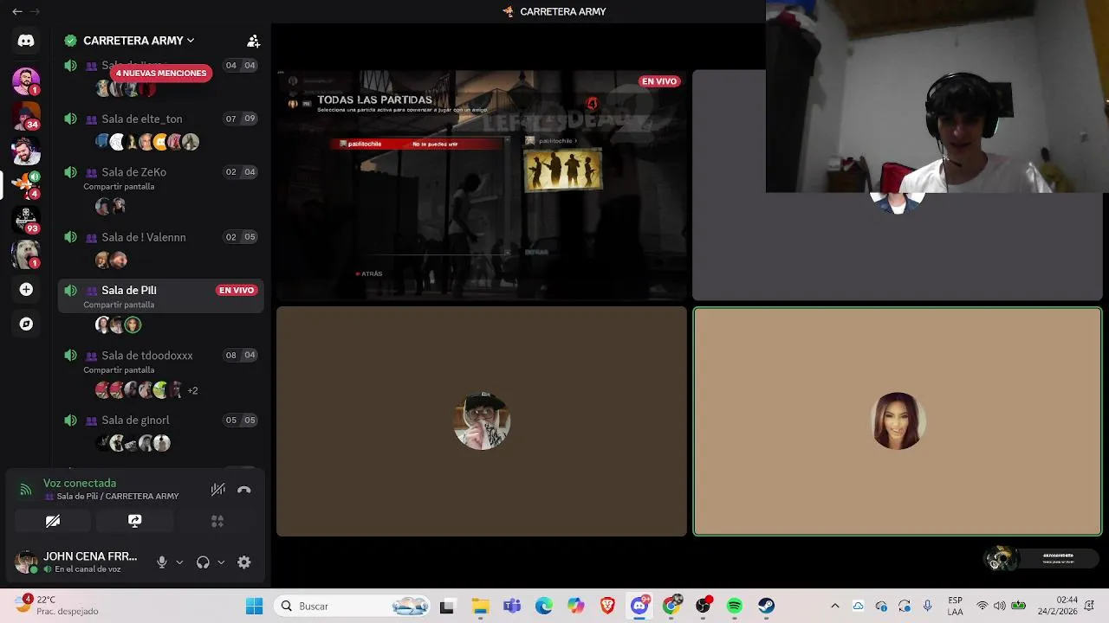Click the Buscar taskbar search box

coord(353,606)
